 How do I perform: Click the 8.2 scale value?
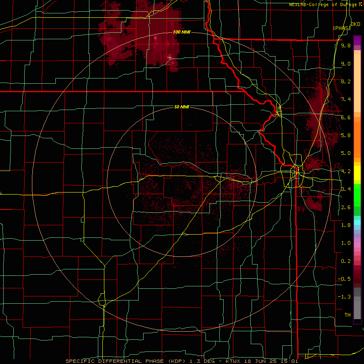click(x=346, y=81)
